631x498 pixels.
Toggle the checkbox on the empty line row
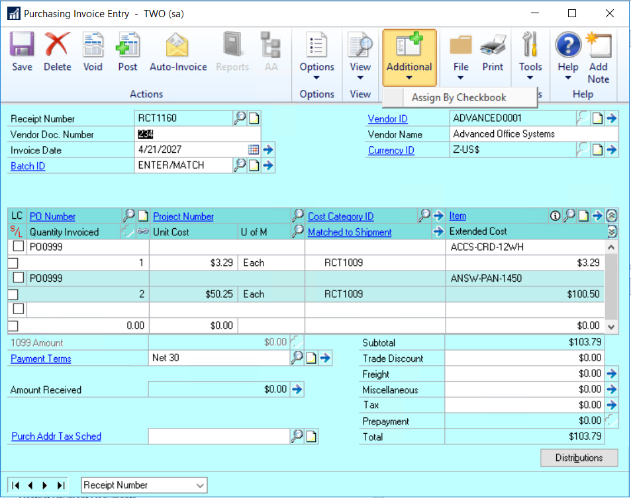click(19, 309)
